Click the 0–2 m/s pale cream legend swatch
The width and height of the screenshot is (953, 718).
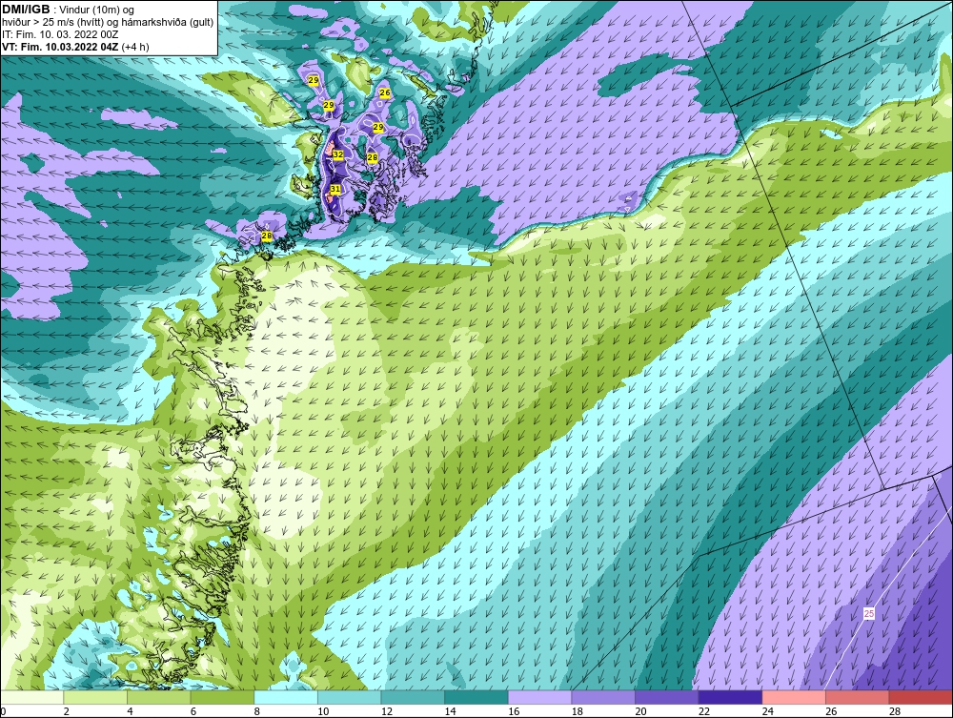[x=32, y=697]
